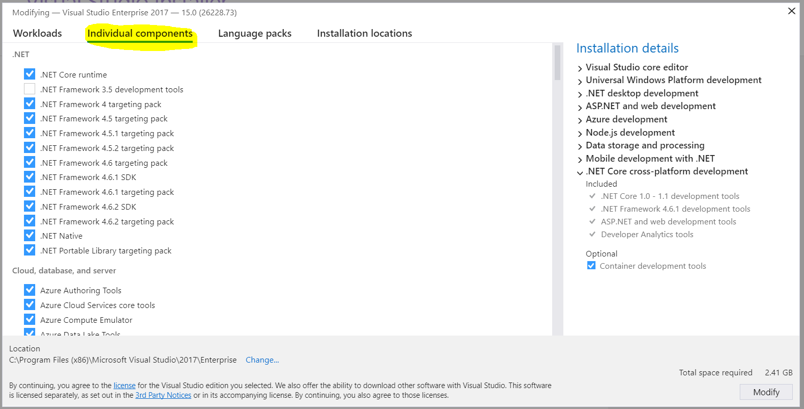Collapse .NET Core cross-platform development
The image size is (804, 409).
[x=580, y=172]
